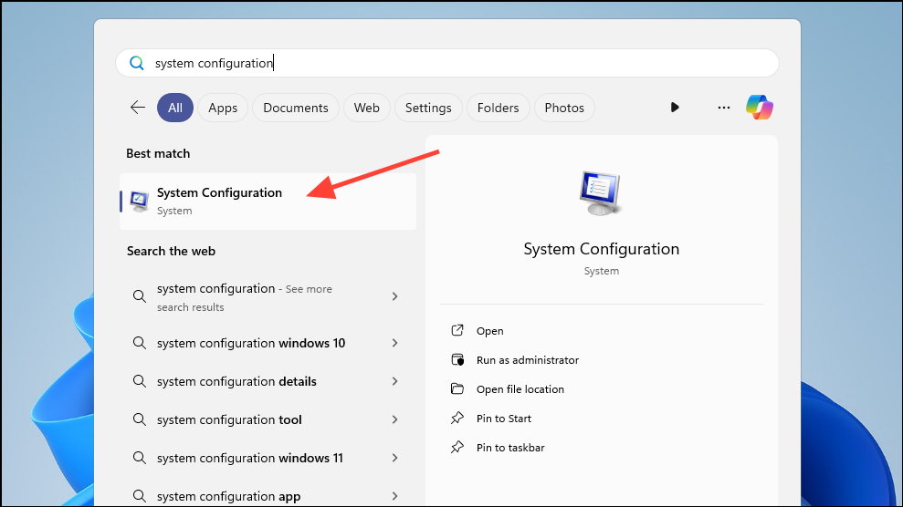Click the back arrow beside filter tabs
The height and width of the screenshot is (507, 903).
[x=138, y=107]
